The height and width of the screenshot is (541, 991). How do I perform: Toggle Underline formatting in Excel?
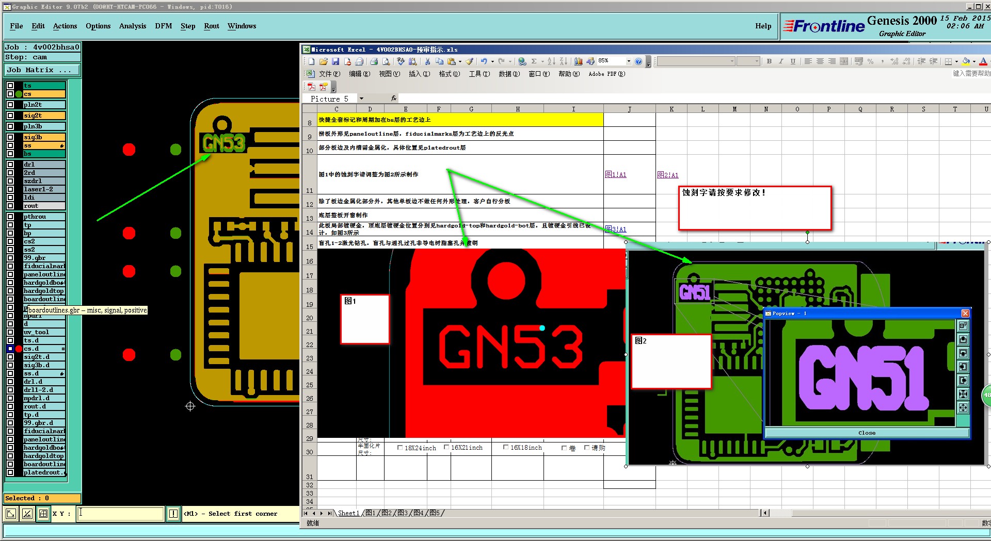(793, 61)
